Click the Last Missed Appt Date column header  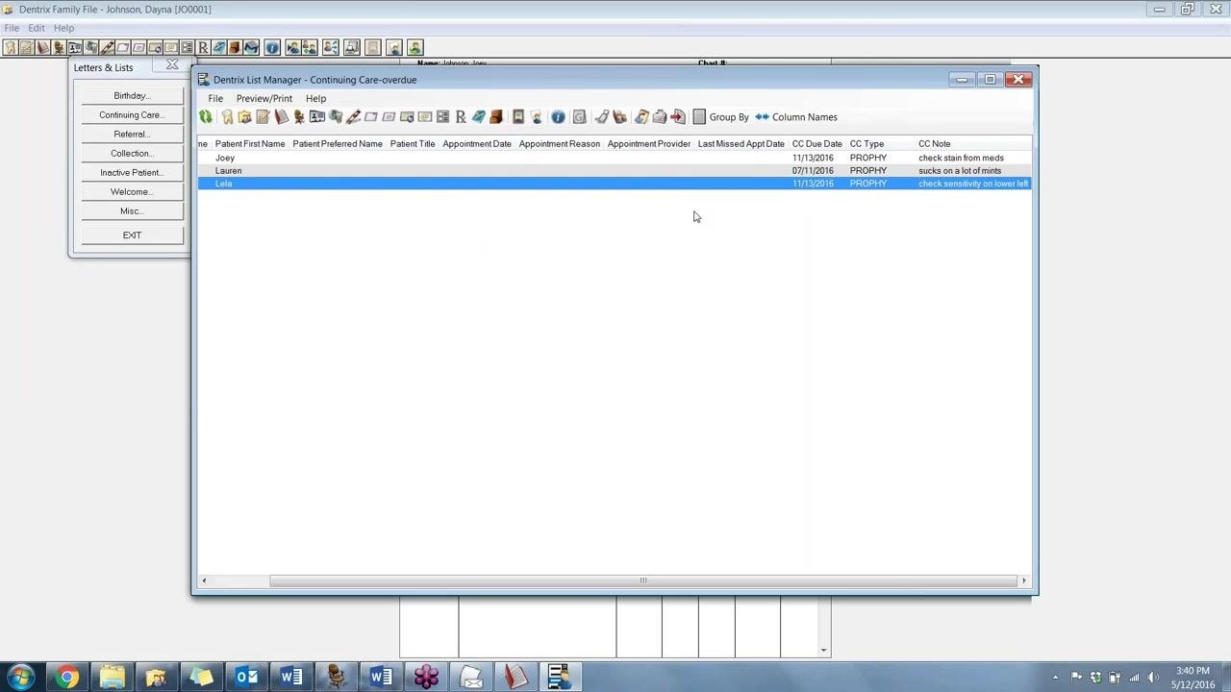tap(741, 143)
